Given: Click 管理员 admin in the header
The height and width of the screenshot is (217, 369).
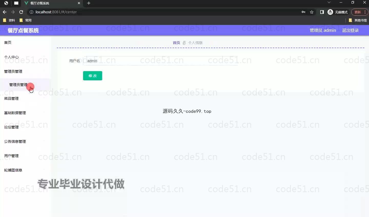Looking at the screenshot, I should tap(323, 30).
